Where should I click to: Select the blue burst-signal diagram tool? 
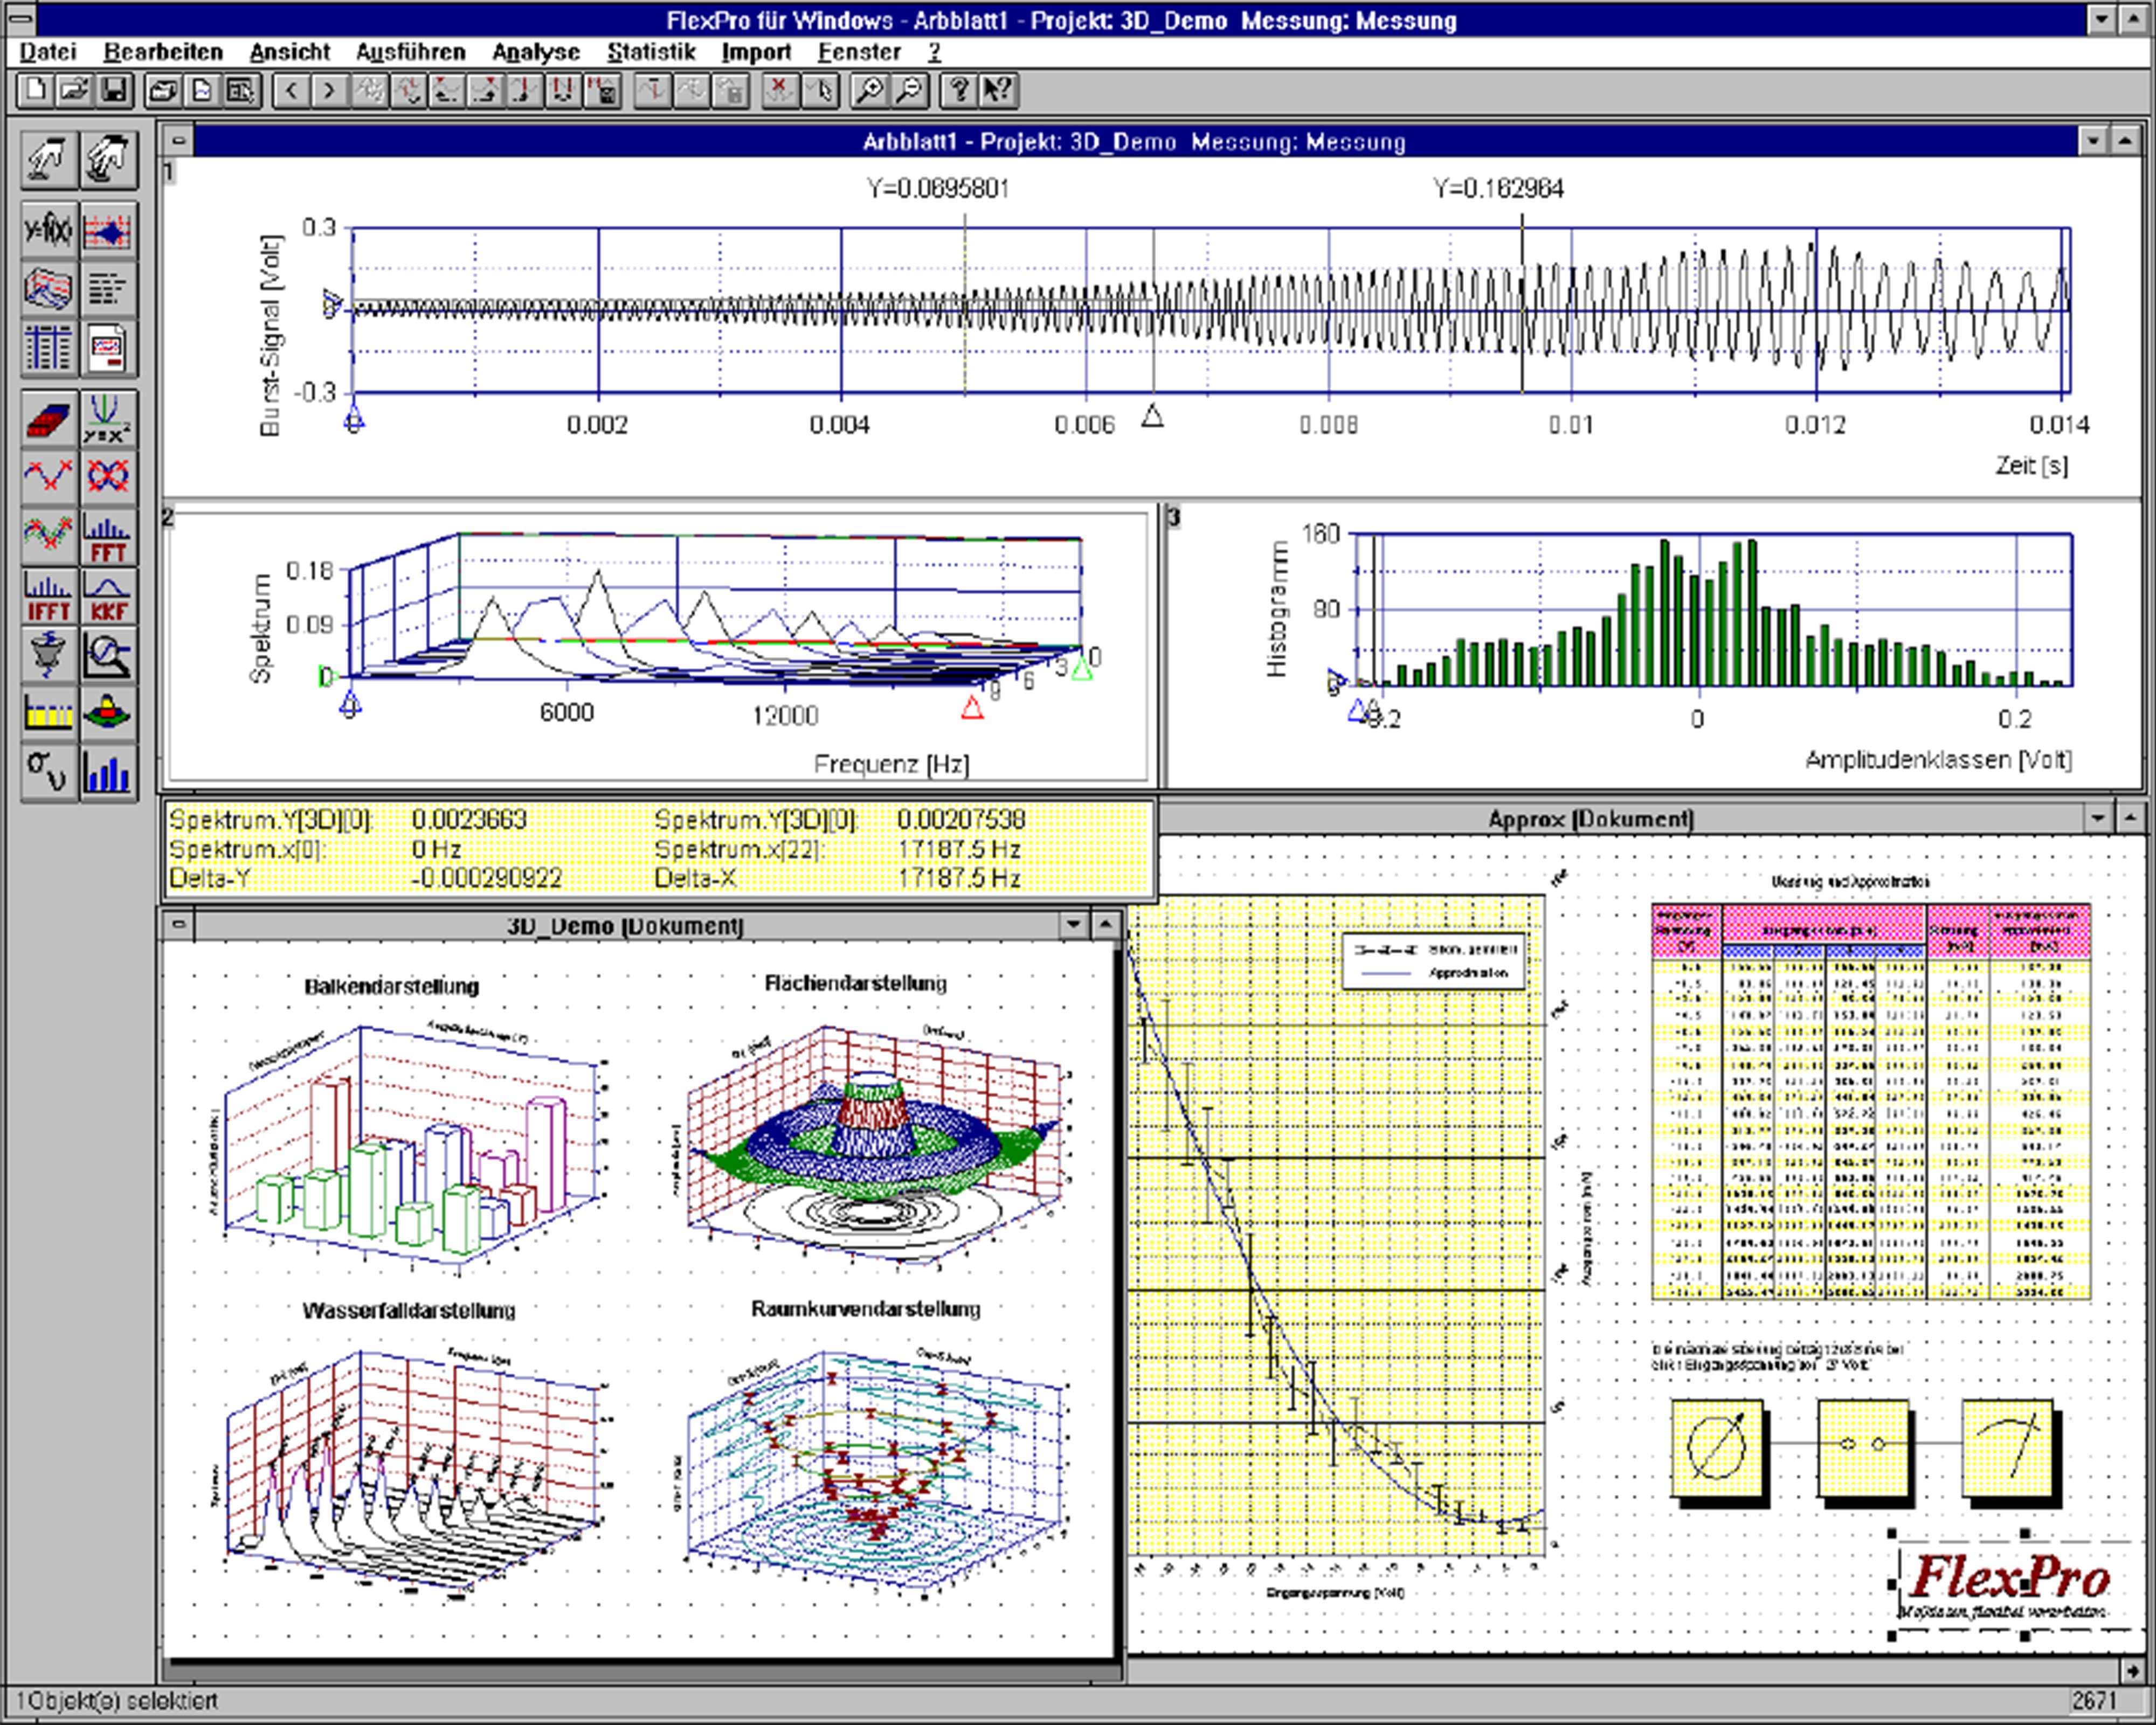tap(108, 232)
